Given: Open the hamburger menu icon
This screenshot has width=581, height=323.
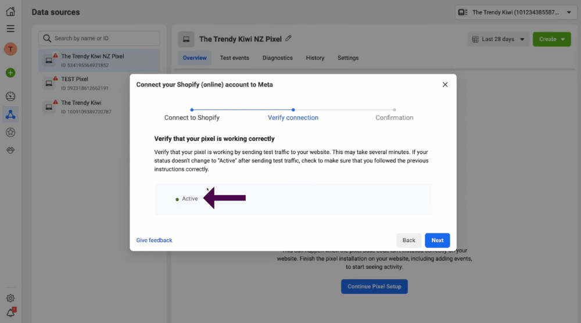Looking at the screenshot, I should [10, 28].
